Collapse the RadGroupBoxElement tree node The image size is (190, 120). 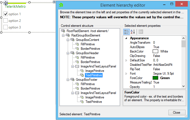[x=63, y=35]
